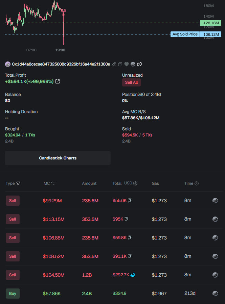Click the wallet address 0x1d44a8ce...f1300e
The image size is (225, 304).
(61, 64)
